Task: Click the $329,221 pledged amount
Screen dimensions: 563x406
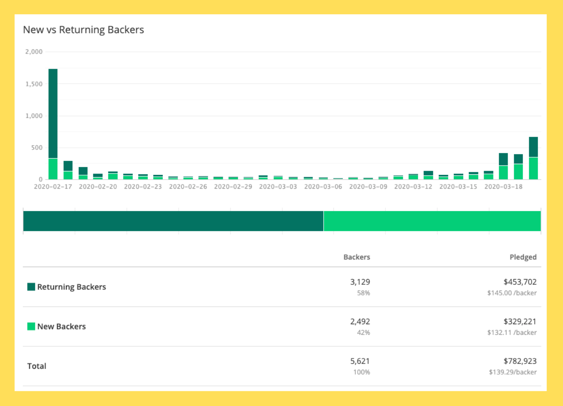Action: [520, 322]
